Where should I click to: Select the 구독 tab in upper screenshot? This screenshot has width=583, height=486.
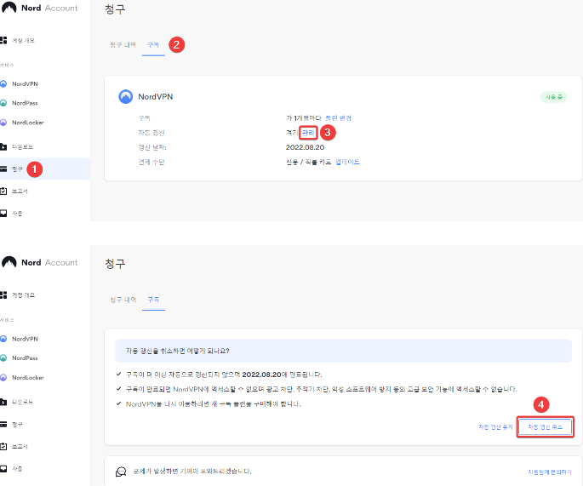[x=153, y=45]
